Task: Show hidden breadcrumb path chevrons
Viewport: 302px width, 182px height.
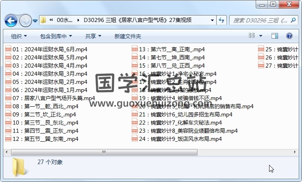Action: (51, 20)
